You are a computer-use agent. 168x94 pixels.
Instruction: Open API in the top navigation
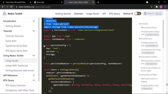104,14
